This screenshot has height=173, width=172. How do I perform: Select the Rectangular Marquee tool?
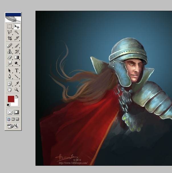[10, 27]
